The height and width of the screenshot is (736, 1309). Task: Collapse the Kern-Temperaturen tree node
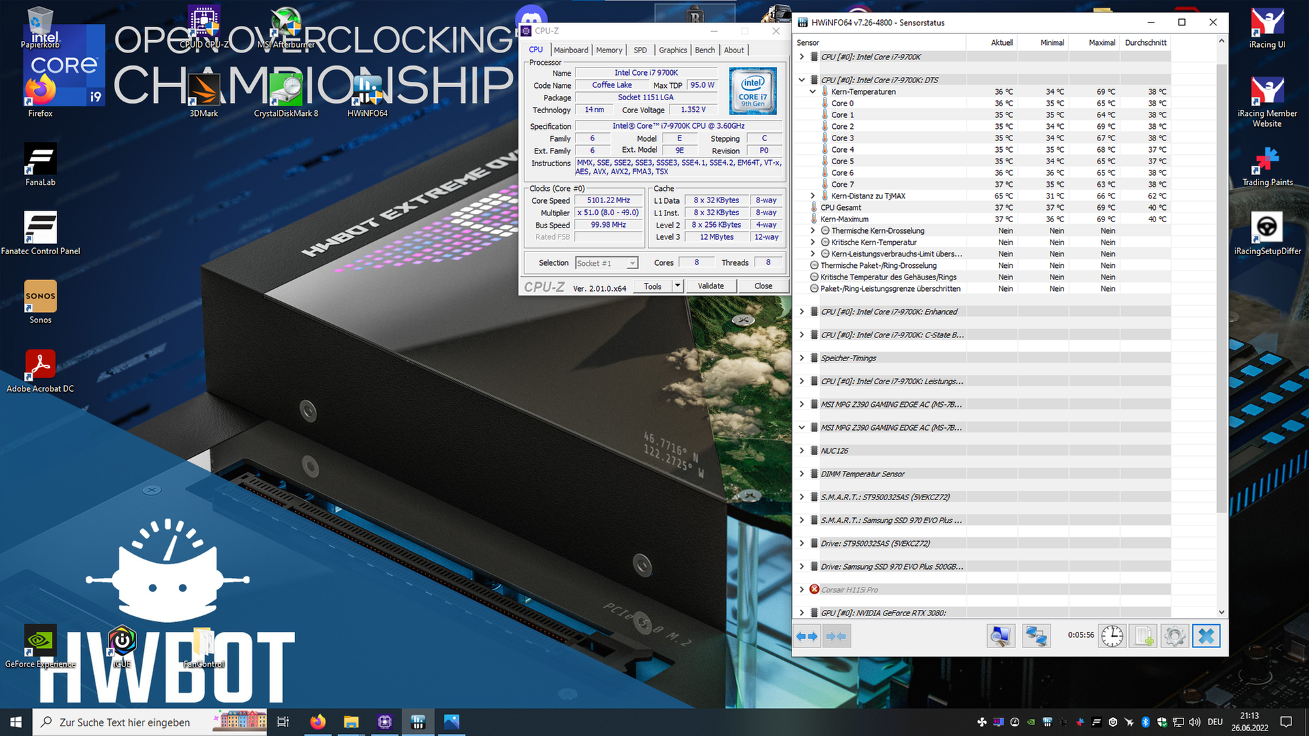click(x=813, y=91)
